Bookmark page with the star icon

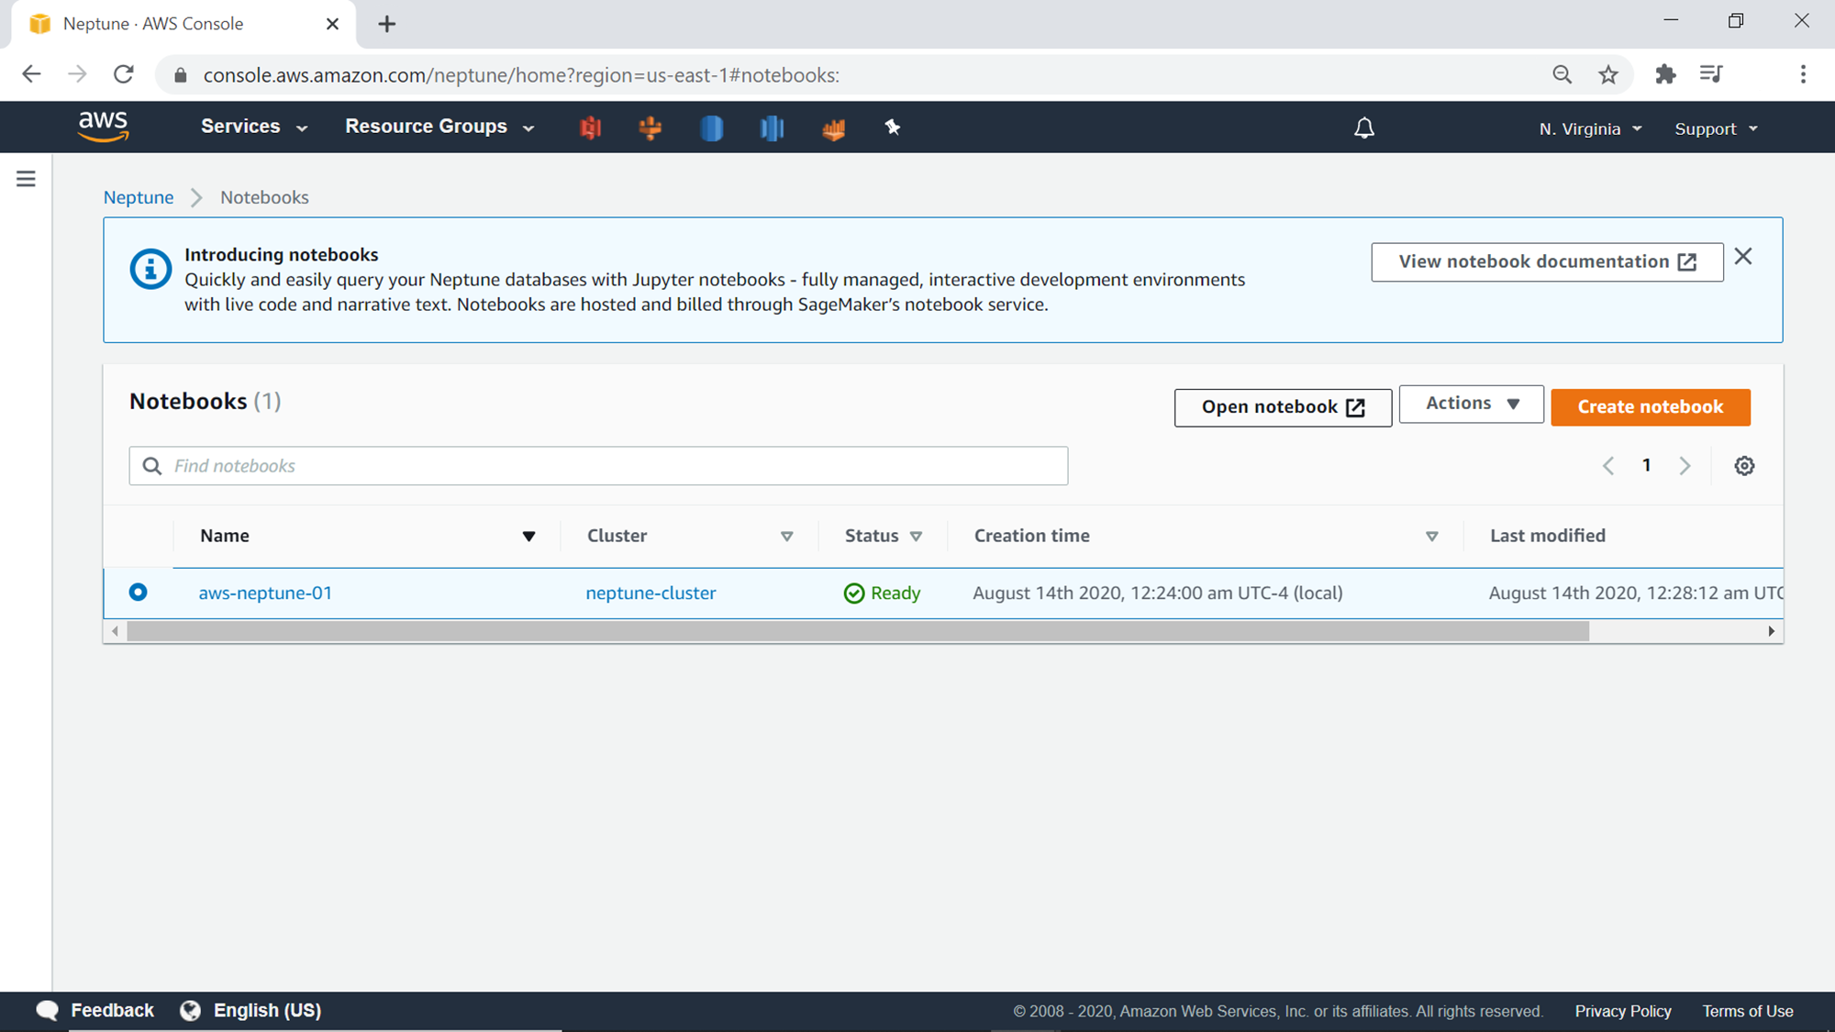click(1608, 75)
